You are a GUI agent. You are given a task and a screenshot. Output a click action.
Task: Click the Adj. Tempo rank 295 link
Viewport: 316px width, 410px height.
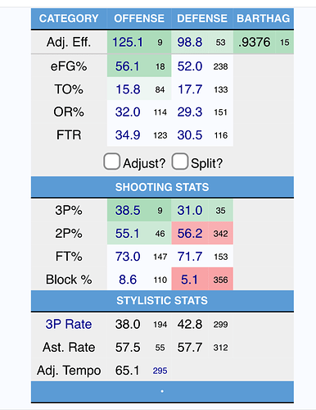[x=160, y=371]
